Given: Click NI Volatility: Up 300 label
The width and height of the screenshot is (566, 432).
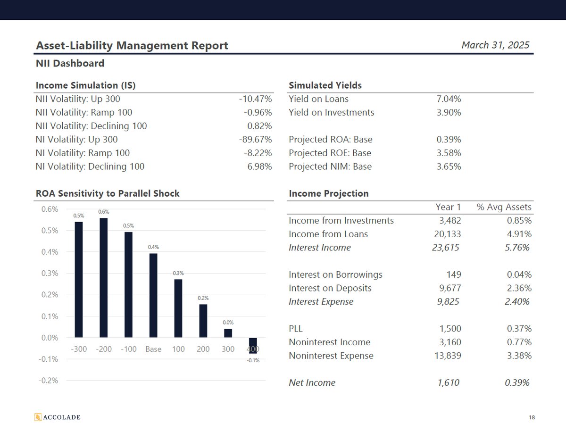Looking at the screenshot, I should point(77,140).
